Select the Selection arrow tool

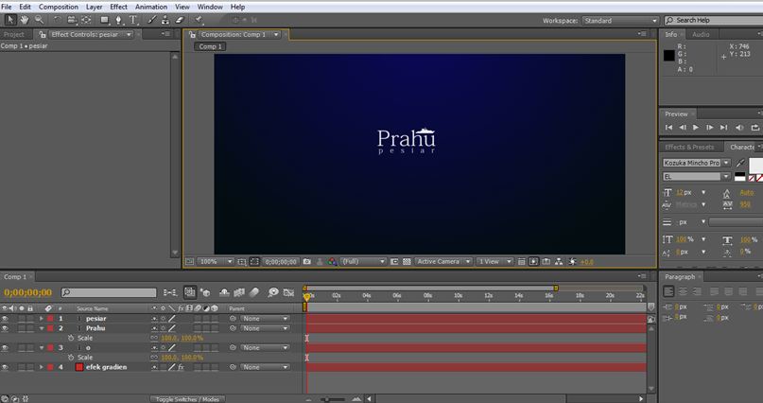10,20
